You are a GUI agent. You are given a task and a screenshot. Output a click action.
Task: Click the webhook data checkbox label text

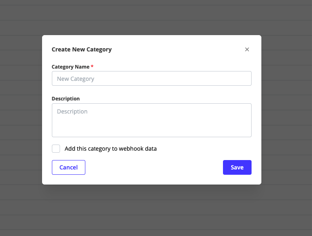(x=111, y=149)
